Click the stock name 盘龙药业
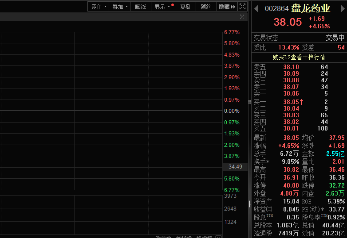 coord(311,8)
